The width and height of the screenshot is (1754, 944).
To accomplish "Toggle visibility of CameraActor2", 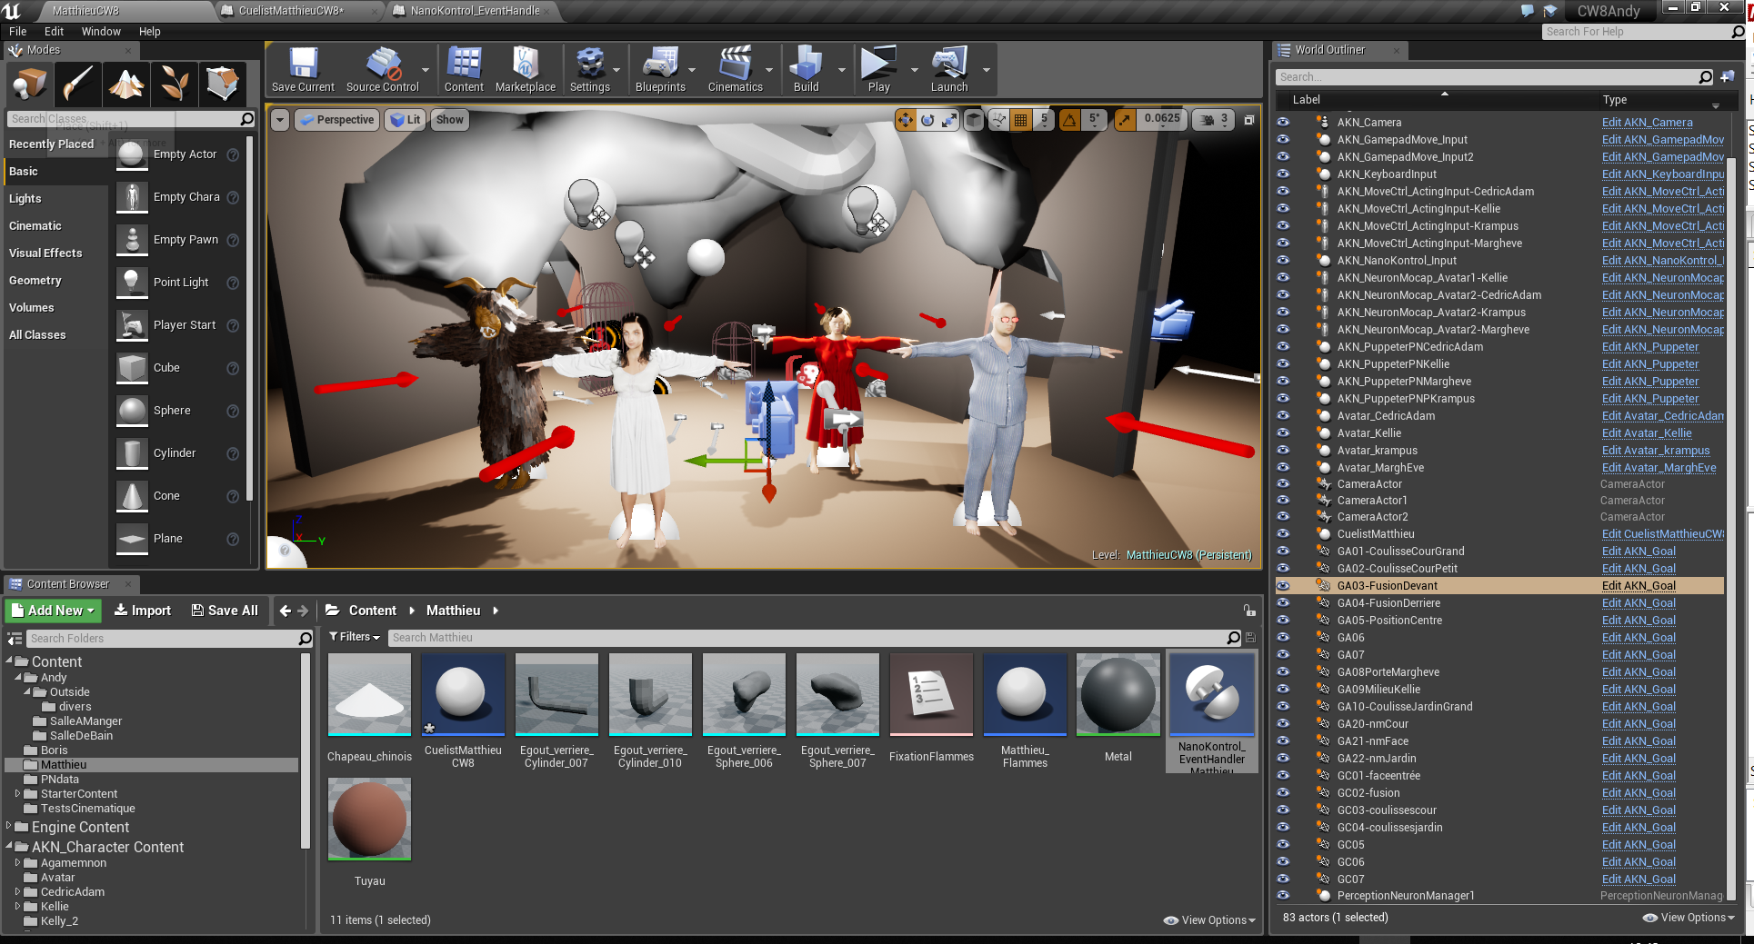I will (x=1283, y=517).
